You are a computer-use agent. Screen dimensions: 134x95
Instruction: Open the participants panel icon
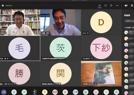(100, 6)
